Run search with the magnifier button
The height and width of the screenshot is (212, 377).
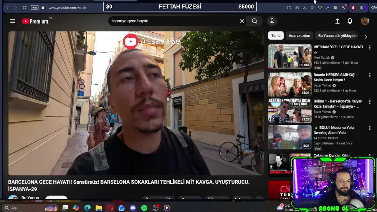pos(254,21)
